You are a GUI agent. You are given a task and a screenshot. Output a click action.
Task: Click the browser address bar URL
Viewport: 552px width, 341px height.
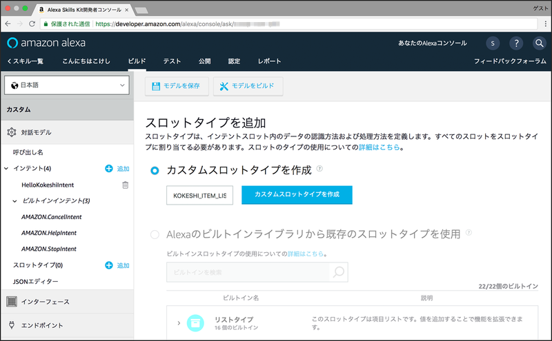coord(188,24)
